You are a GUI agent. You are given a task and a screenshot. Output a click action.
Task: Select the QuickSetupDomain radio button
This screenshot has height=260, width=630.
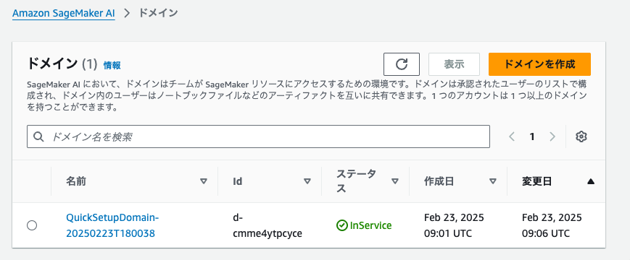coord(32,225)
